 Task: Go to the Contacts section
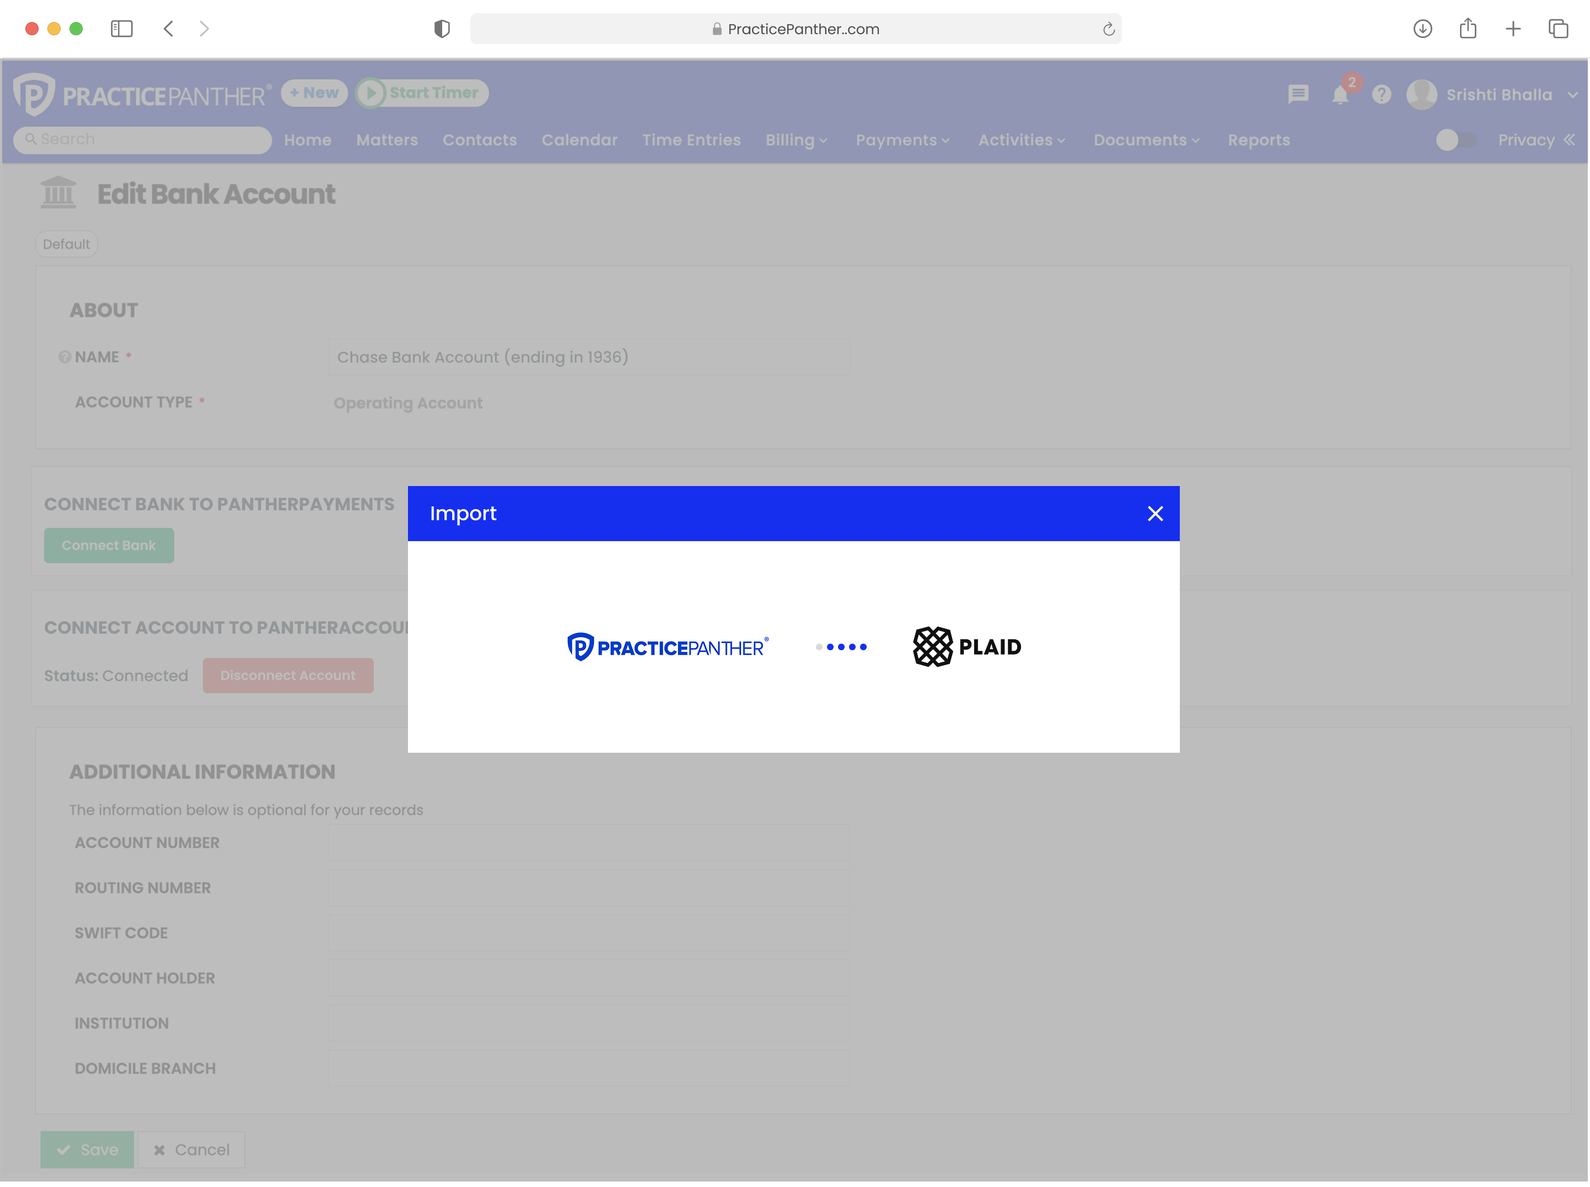point(480,140)
